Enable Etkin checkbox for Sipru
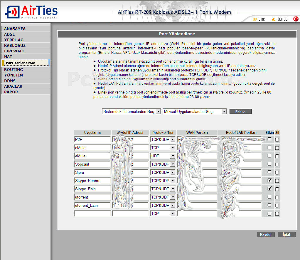Screen dimensions: 300x260 269,172
